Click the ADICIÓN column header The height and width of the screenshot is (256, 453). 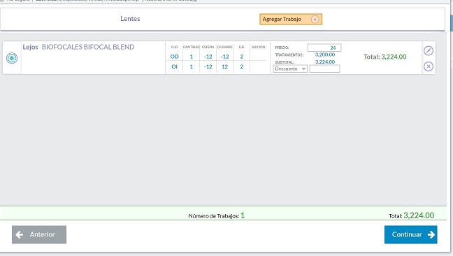tap(258, 47)
